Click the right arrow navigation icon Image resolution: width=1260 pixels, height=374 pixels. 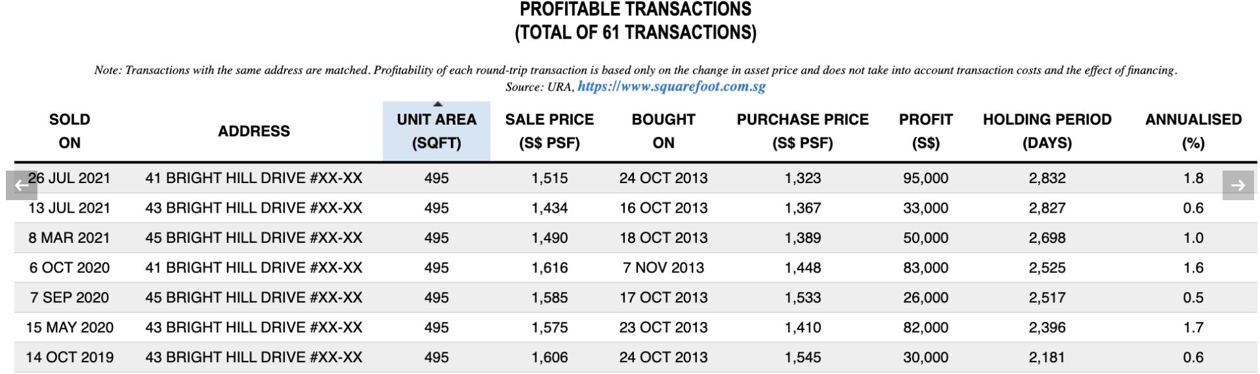tap(1238, 185)
